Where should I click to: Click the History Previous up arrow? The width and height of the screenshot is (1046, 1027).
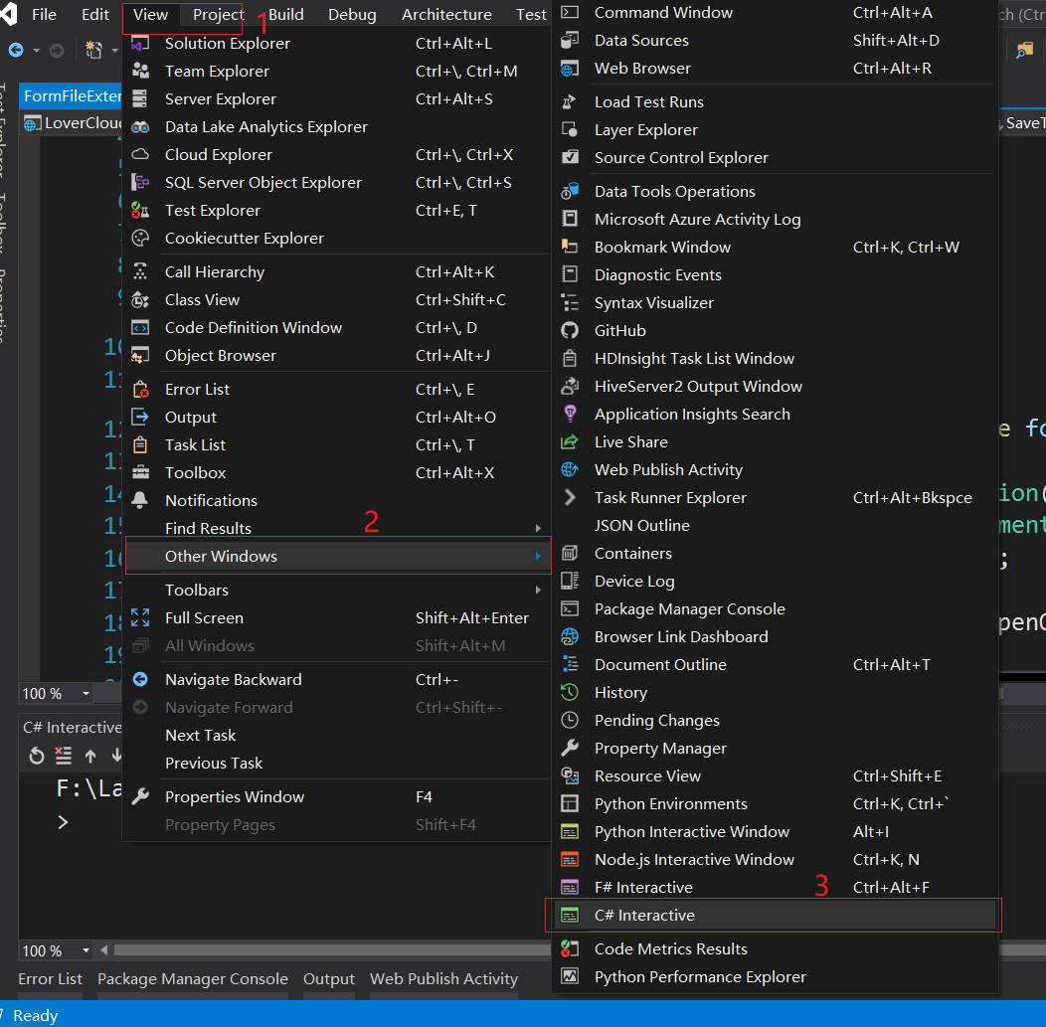(90, 756)
